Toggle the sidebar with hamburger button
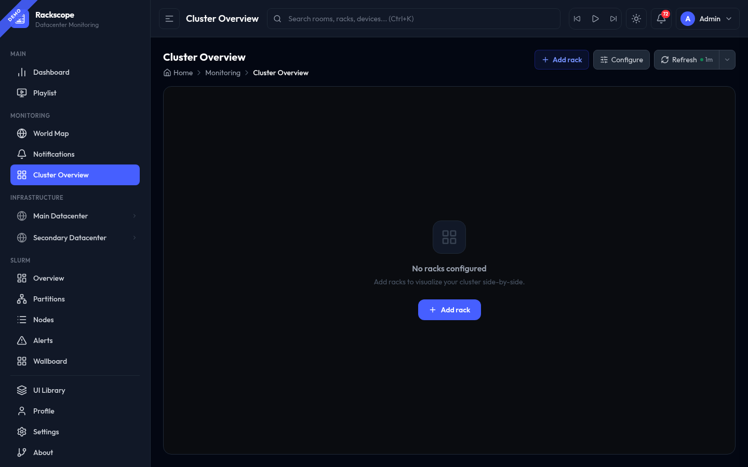The width and height of the screenshot is (748, 467). (169, 18)
